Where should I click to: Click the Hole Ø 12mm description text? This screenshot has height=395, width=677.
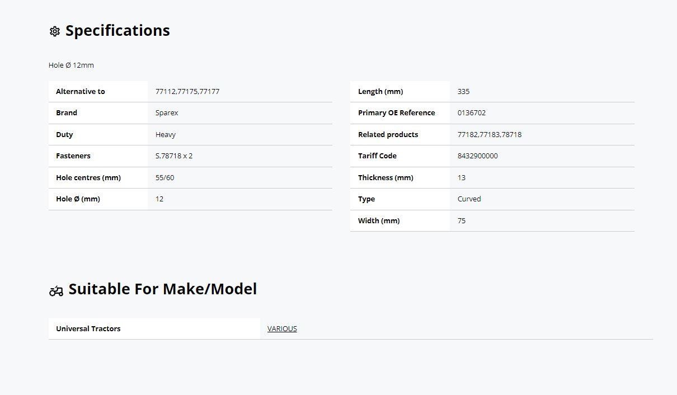click(71, 65)
